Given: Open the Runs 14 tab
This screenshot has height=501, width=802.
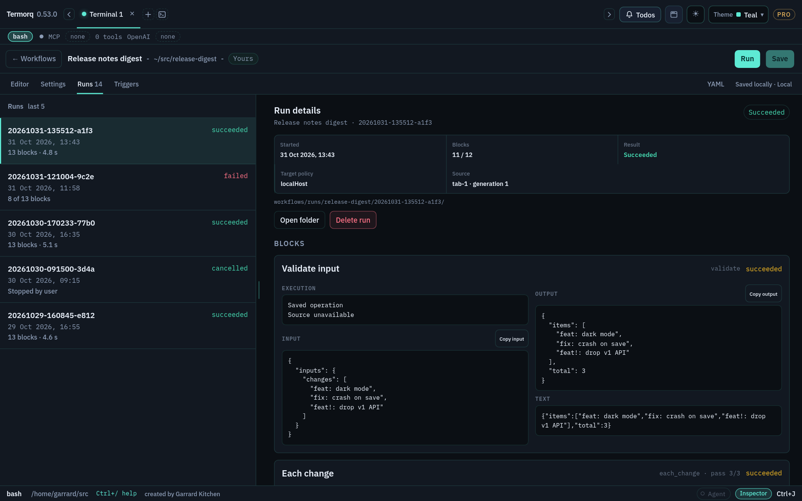Looking at the screenshot, I should pyautogui.click(x=90, y=84).
